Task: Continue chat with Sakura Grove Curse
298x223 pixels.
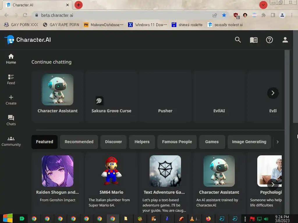Action: [111, 96]
